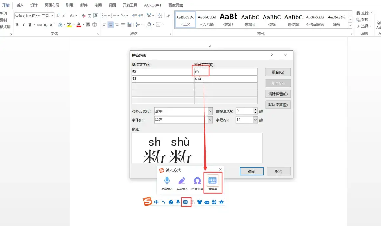Open 符号大全 symbol library

tap(197, 183)
